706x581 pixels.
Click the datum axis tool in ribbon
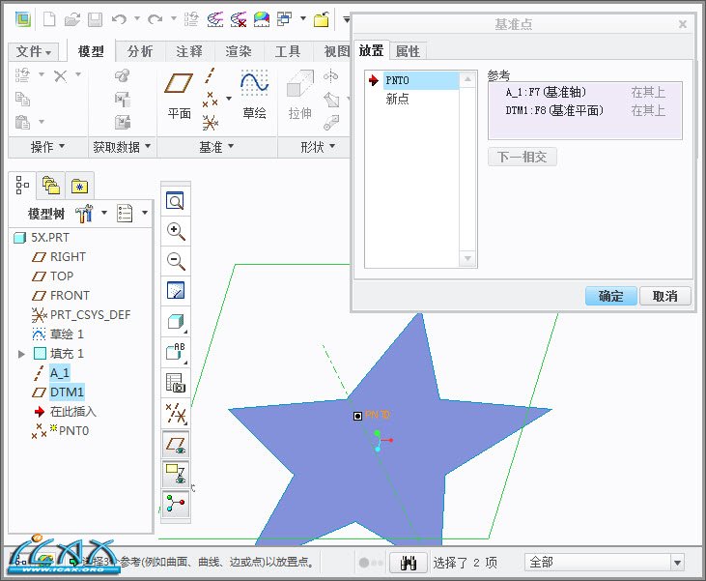click(211, 77)
